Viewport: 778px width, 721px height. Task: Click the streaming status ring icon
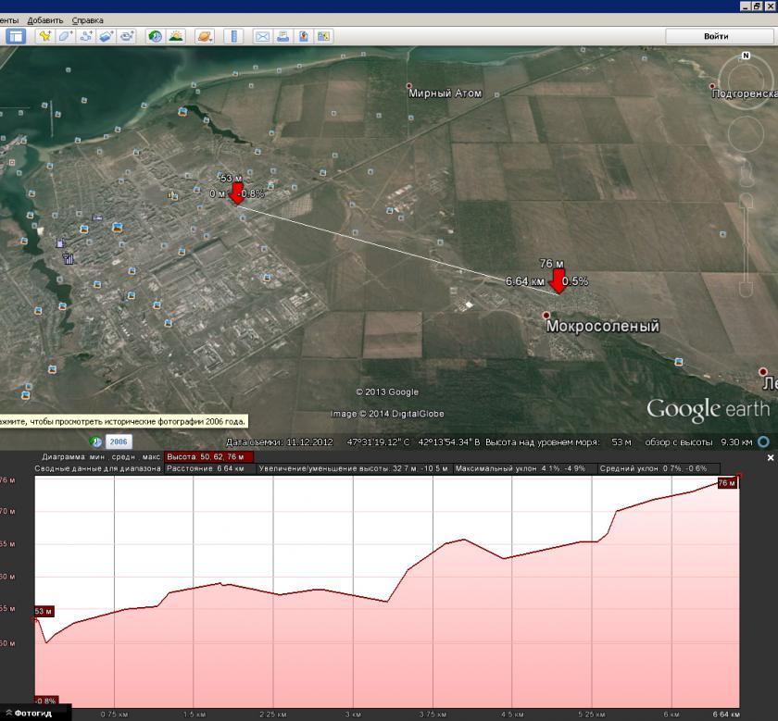764,441
